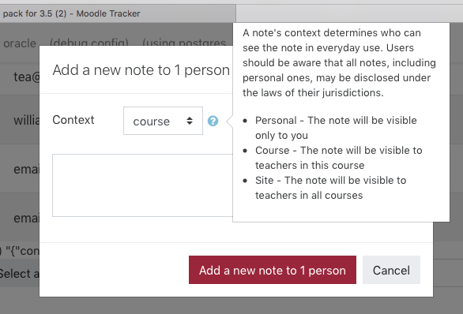
Task: Focus the empty note text area
Action: pos(143,185)
